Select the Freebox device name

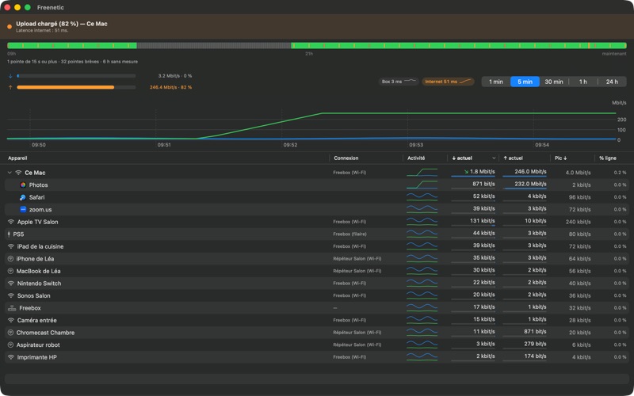coord(30,308)
